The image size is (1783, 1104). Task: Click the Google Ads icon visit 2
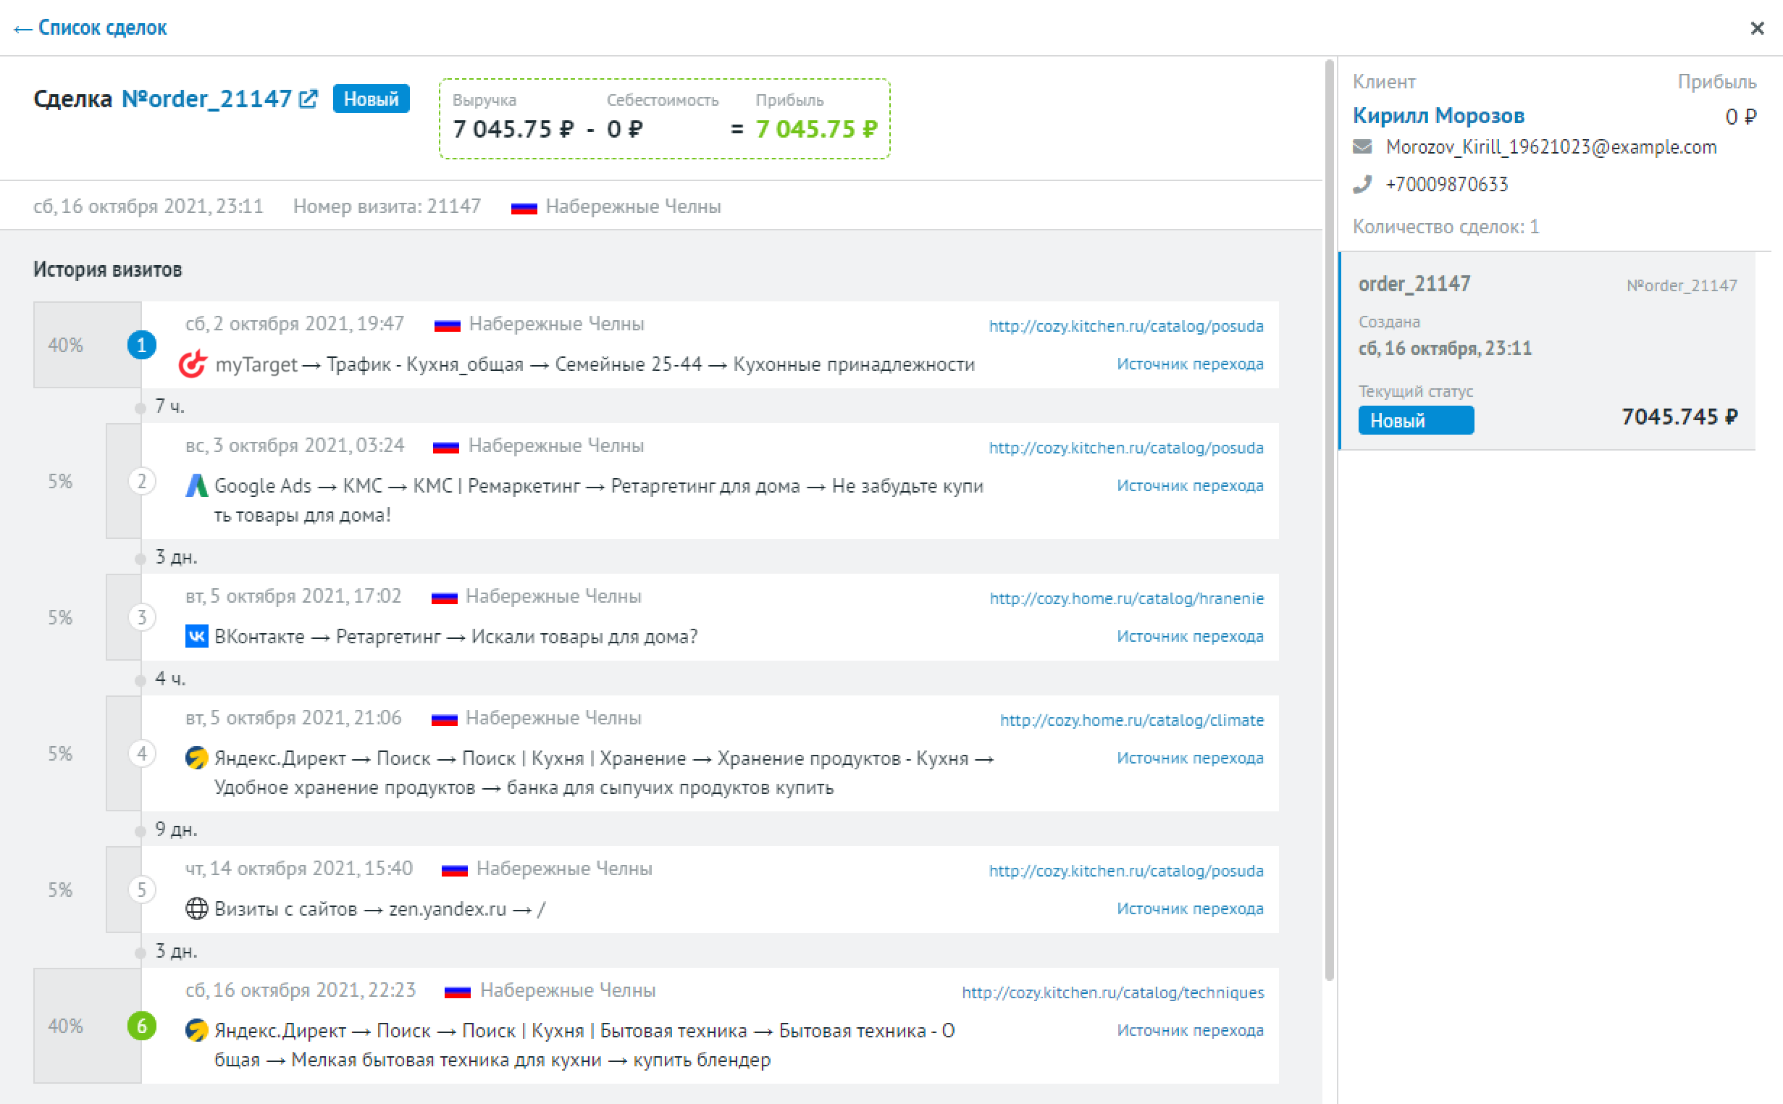198,486
